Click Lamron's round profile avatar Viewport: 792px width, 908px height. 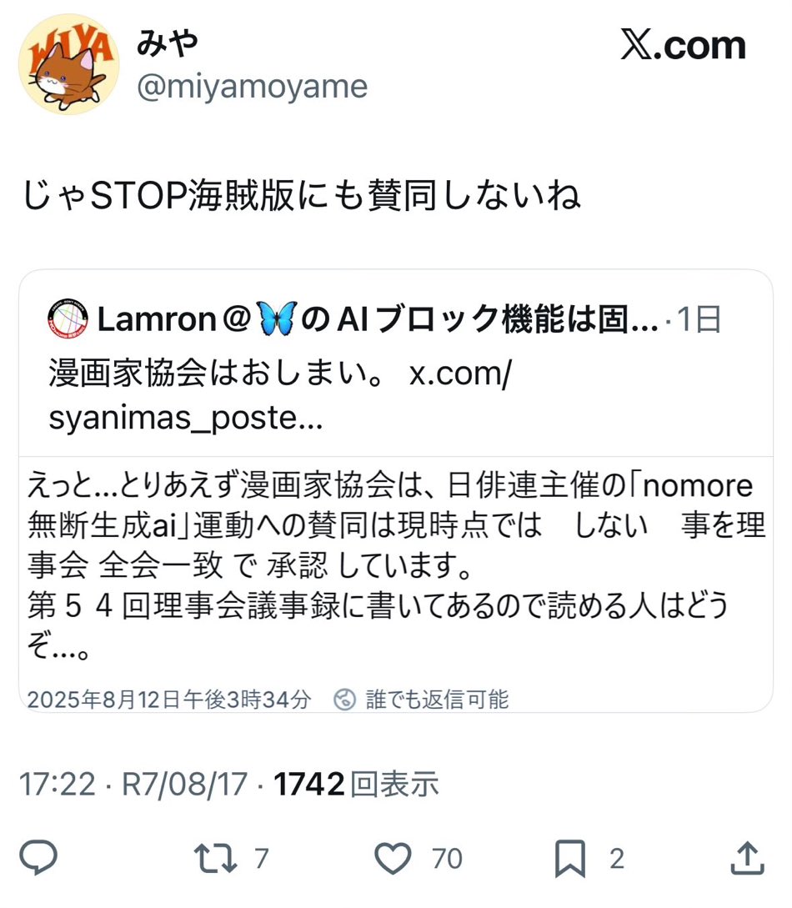[x=68, y=319]
